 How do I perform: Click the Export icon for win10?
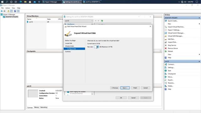(x=166, y=80)
